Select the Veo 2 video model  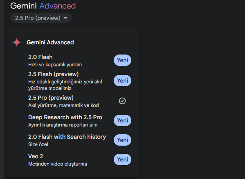79,160
